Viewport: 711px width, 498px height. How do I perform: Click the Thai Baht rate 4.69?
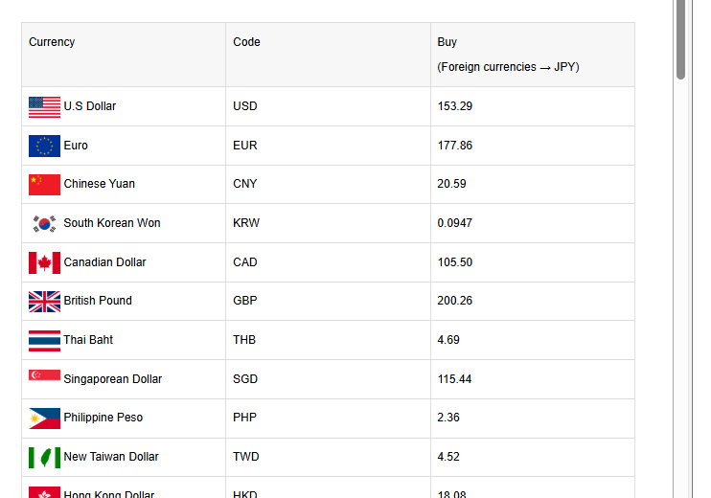tap(449, 340)
